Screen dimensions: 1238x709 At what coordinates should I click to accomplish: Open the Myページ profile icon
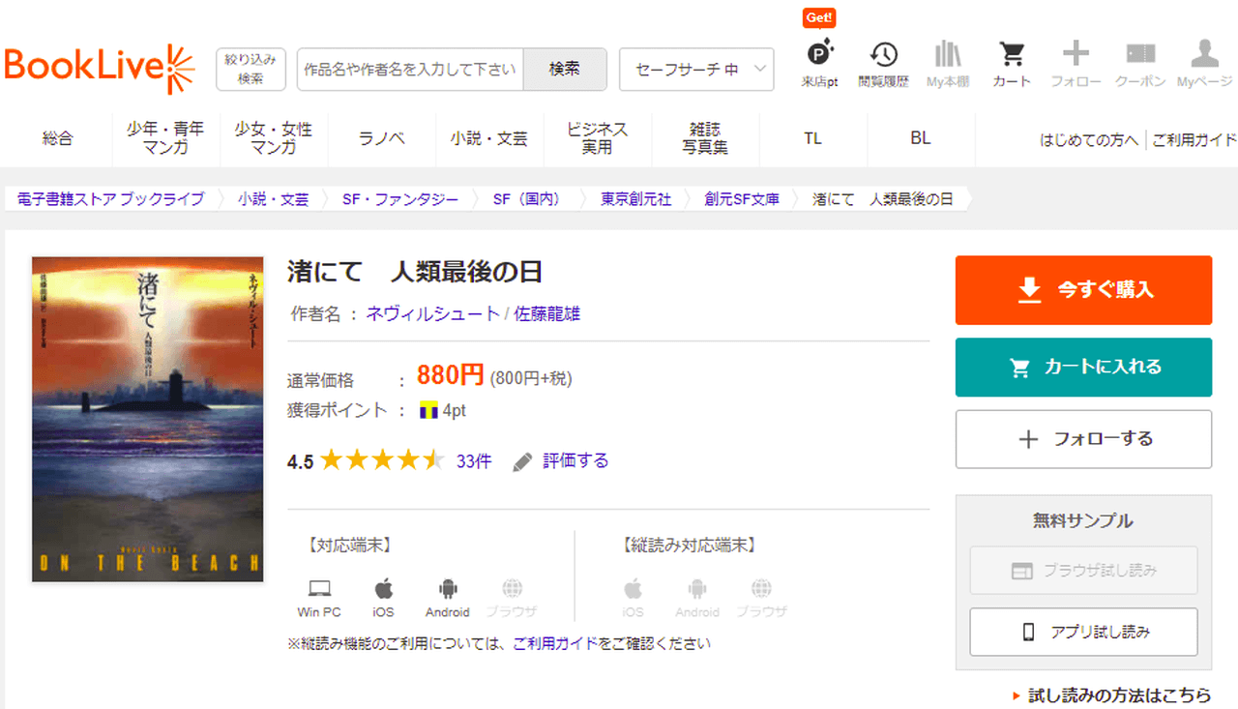pos(1204,56)
